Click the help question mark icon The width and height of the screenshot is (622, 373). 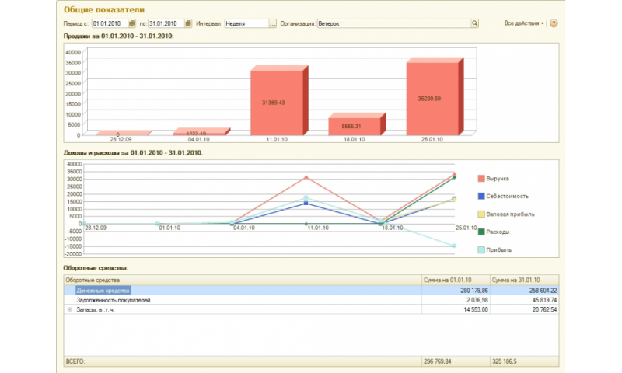point(554,24)
